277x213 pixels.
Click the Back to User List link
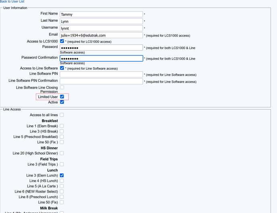point(12,2)
